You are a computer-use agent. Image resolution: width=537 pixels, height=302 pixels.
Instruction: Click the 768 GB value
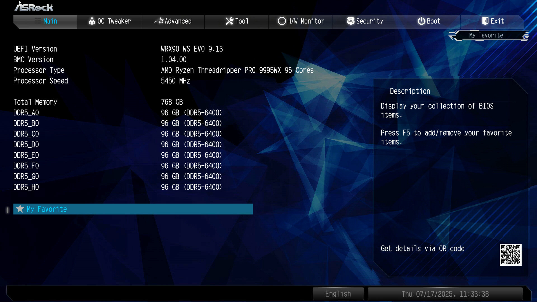172,102
